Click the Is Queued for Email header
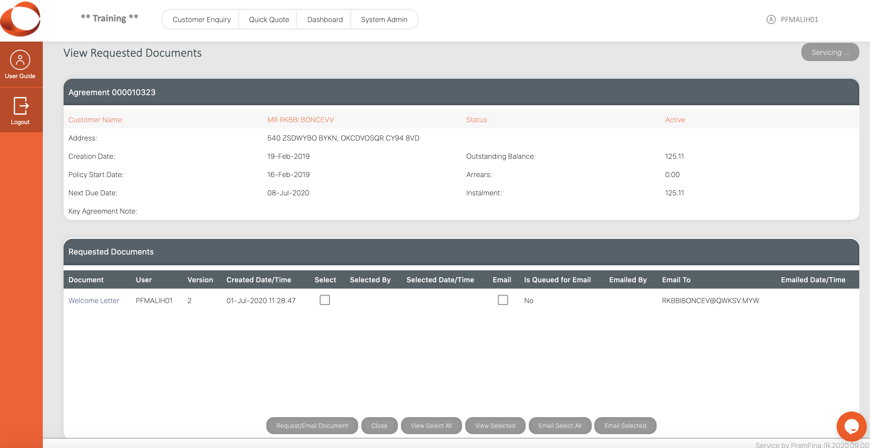Viewport: 870px width, 448px height. click(557, 280)
